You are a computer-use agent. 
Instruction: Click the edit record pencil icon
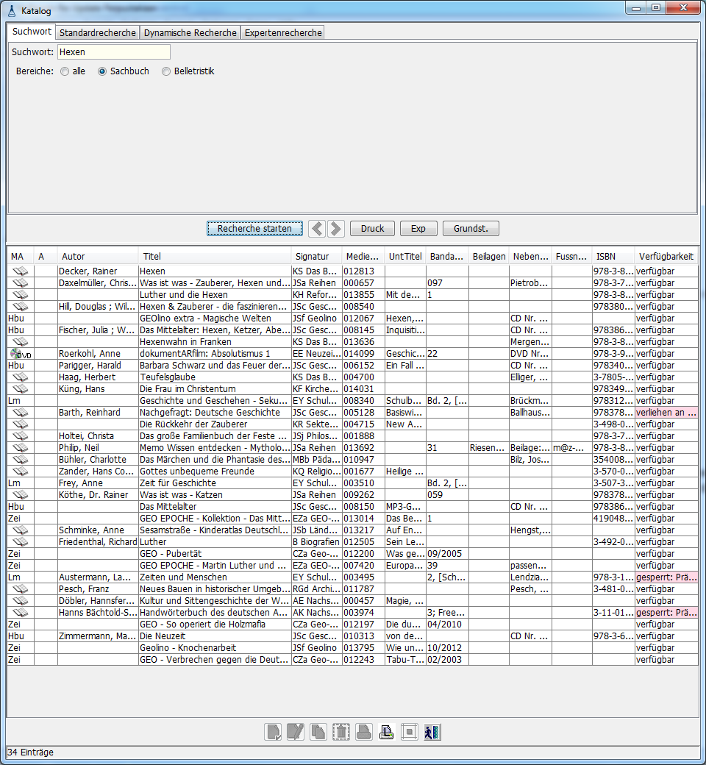296,732
